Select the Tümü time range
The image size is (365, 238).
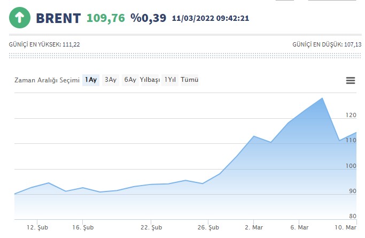pyautogui.click(x=190, y=80)
